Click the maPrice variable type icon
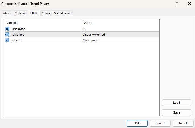 tap(7, 40)
